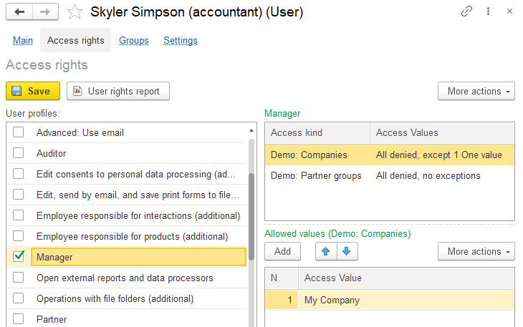
Task: Expand More actions for allowed values
Action: pyautogui.click(x=476, y=251)
